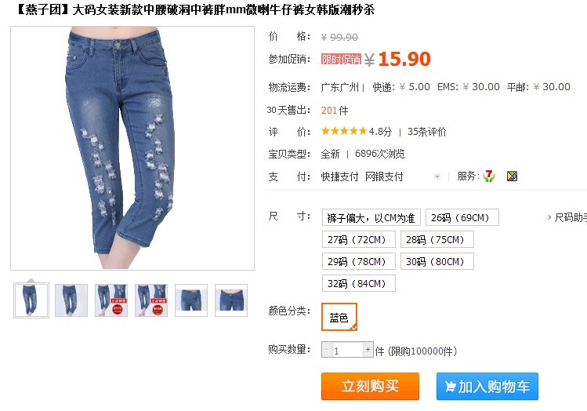Decrease purchase quantity with minus button
This screenshot has height=411, width=587.
pyautogui.click(x=327, y=350)
